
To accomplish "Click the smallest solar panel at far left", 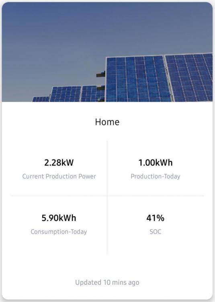I will coord(41,99).
